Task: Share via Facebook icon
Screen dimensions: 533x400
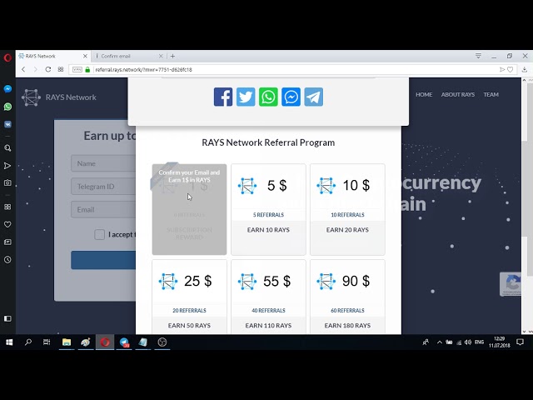Action: (x=223, y=97)
